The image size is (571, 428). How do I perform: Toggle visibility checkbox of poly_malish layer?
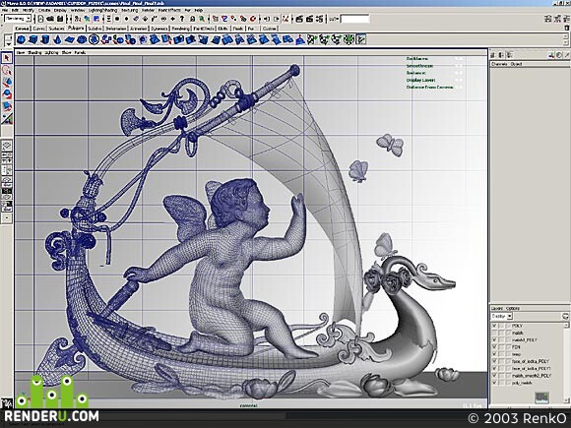pos(494,383)
